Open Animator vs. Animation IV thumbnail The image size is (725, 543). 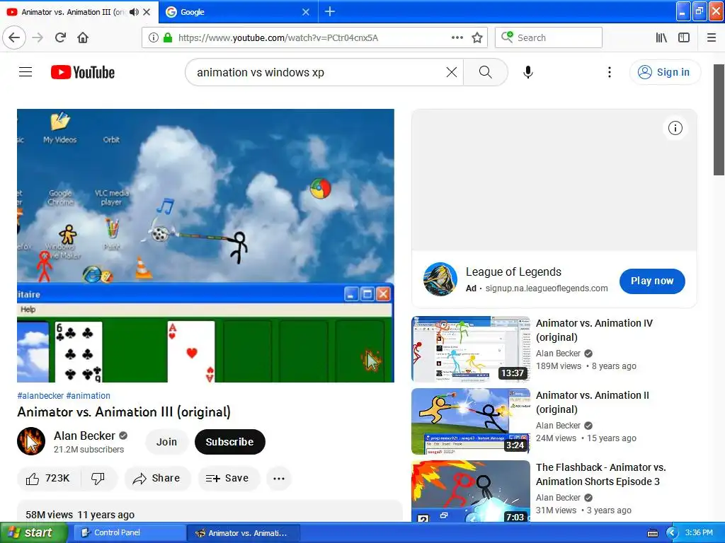click(x=471, y=349)
